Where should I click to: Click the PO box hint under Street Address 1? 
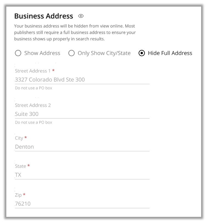point(33,88)
